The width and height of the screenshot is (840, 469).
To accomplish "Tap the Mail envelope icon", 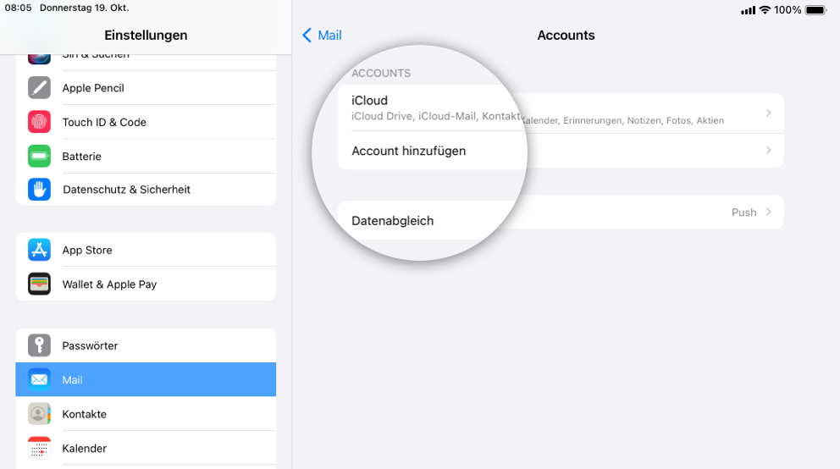I will (x=39, y=380).
